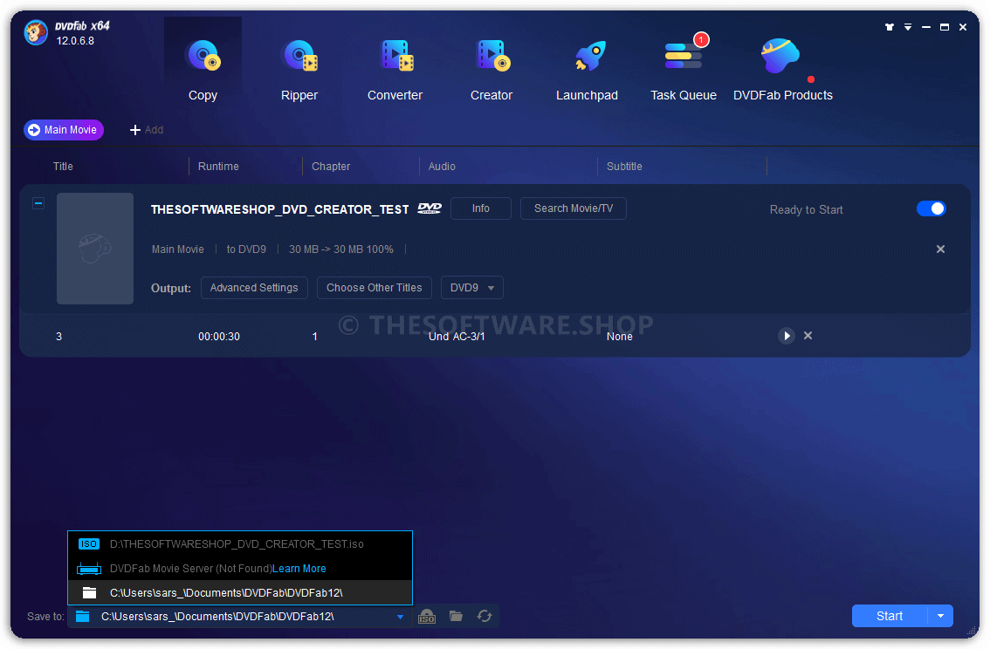The width and height of the screenshot is (990, 649).
Task: Open the Converter module
Action: point(395,70)
